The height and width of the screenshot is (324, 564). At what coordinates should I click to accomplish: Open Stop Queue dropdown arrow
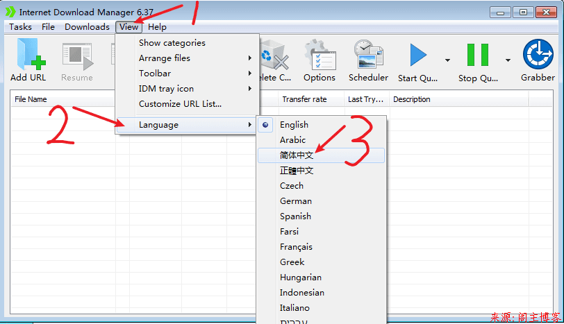point(508,60)
